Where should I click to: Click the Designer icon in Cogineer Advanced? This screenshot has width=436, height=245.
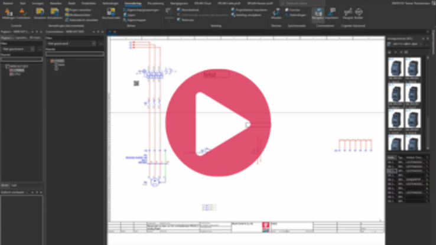coord(347,14)
